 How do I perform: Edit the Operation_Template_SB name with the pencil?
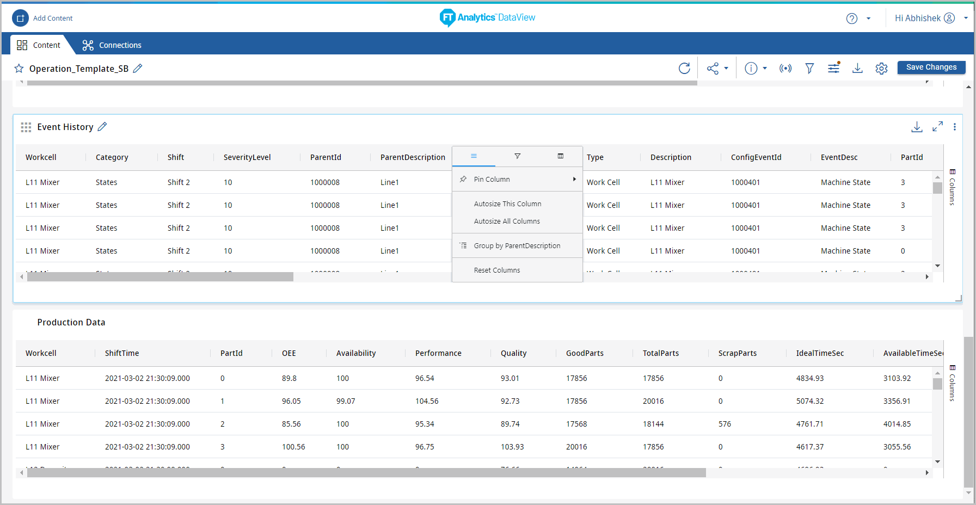138,68
